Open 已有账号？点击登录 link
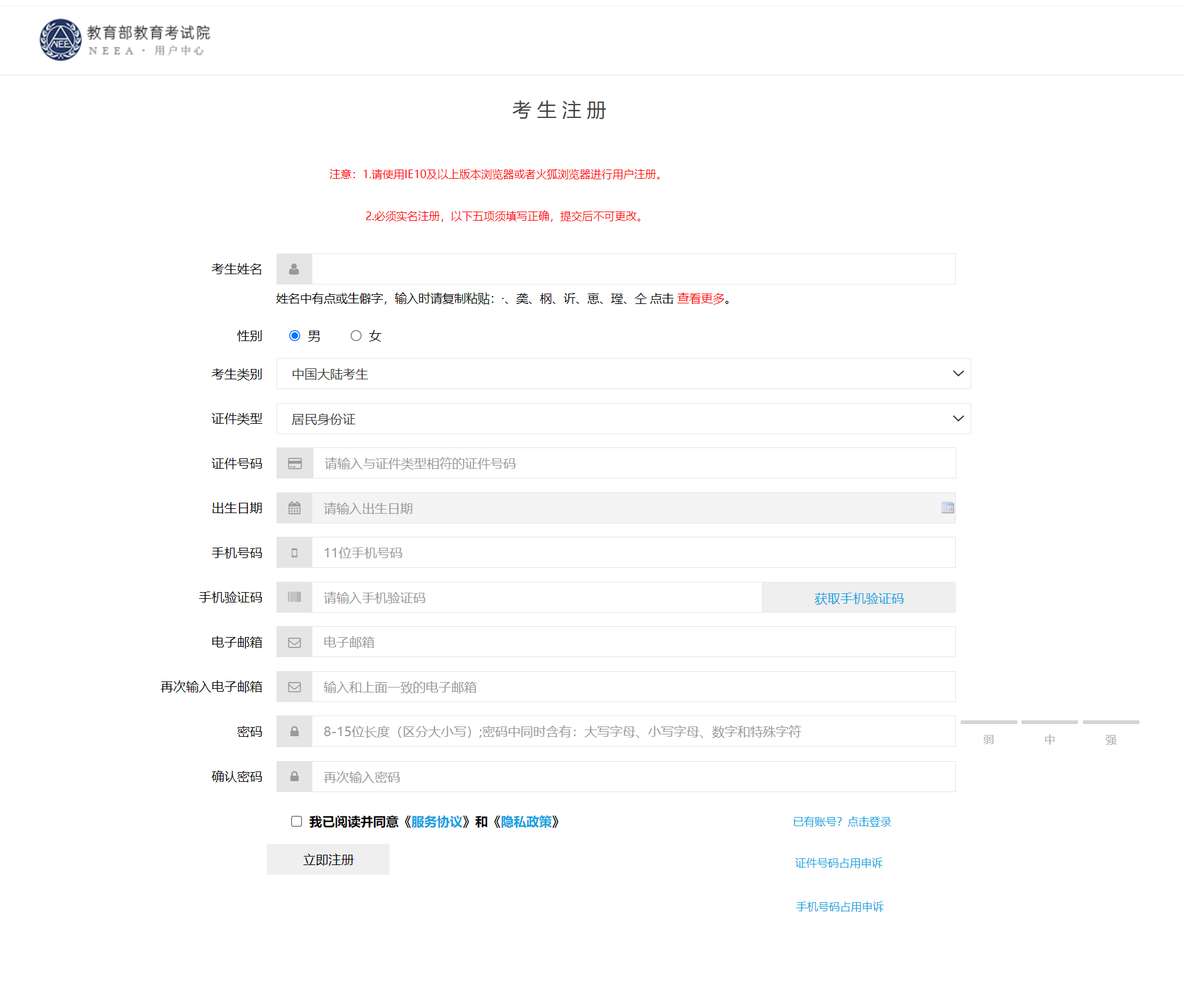1185x983 pixels. click(x=842, y=822)
